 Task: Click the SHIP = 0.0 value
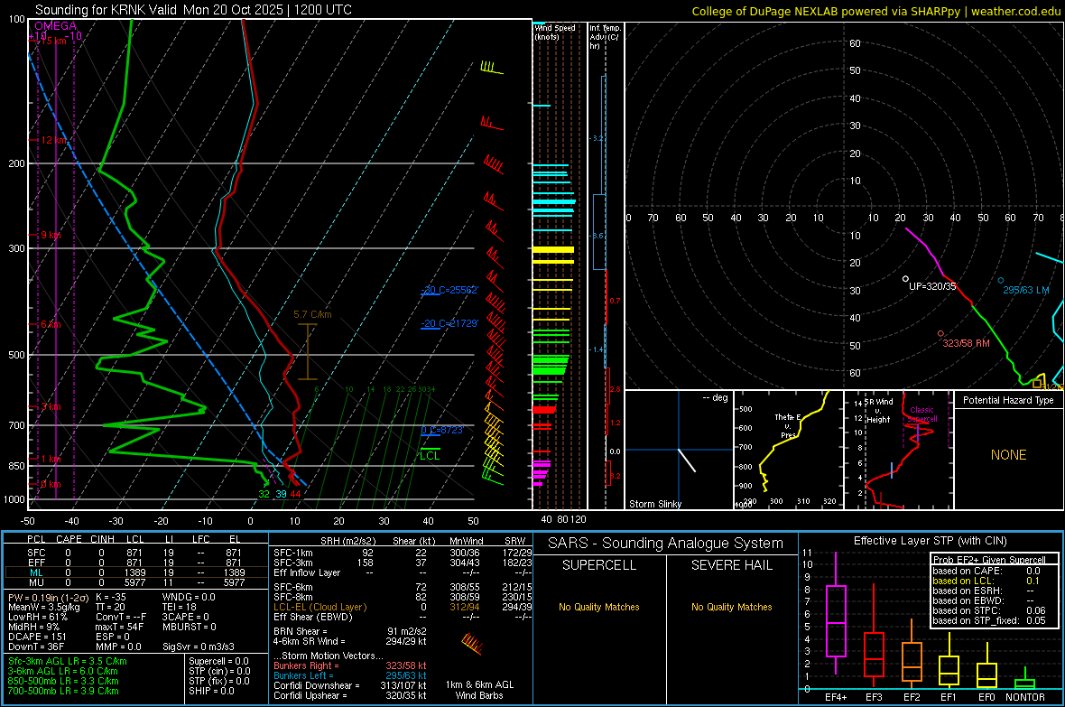point(211,691)
